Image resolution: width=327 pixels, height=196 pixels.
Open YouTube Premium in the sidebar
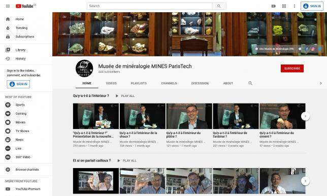pos(26,189)
